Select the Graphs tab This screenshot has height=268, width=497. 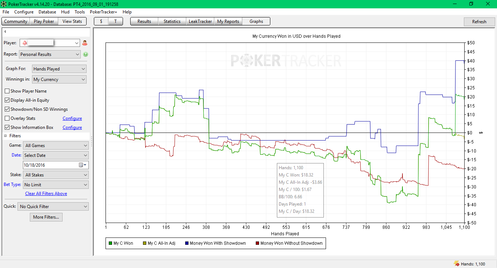(x=257, y=21)
